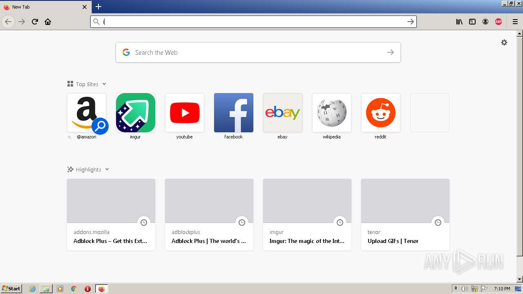Expand the Highlights section menu
Viewport: 523px width, 294px height.
point(107,169)
